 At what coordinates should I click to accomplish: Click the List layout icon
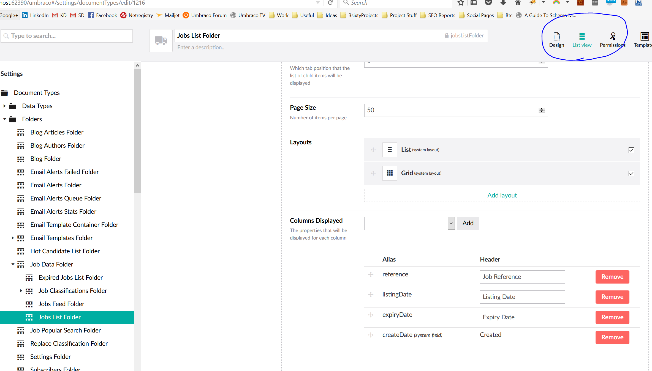tap(389, 150)
